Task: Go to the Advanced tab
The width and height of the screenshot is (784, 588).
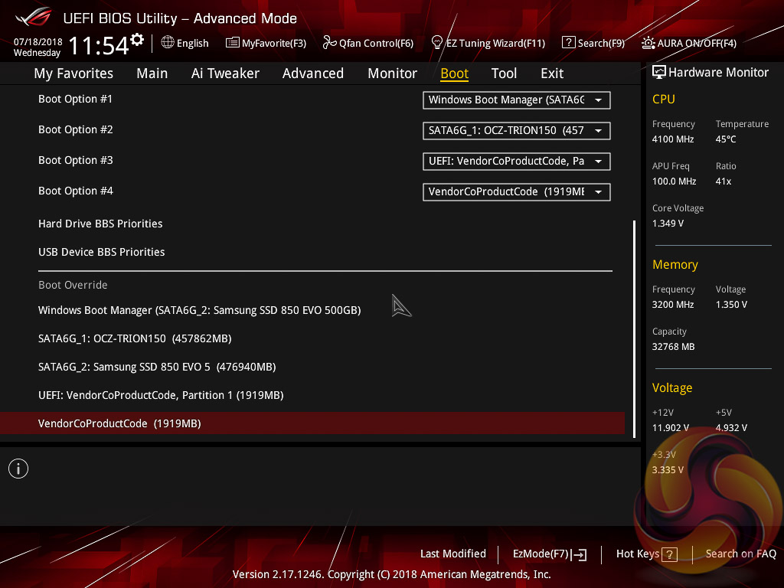Action: point(313,73)
